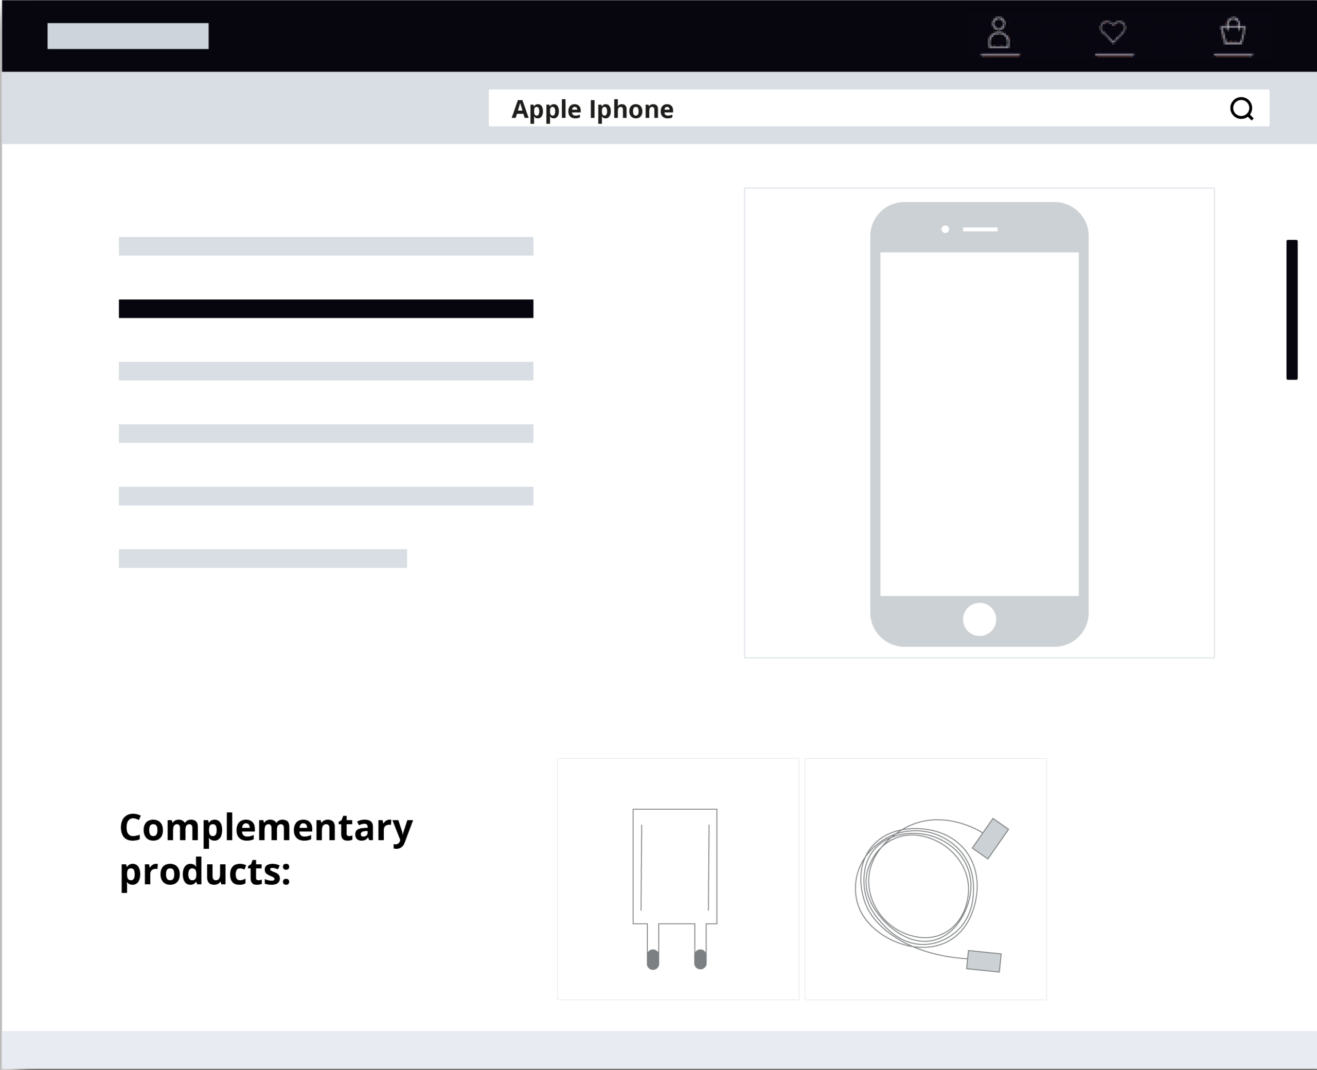This screenshot has width=1317, height=1070.
Task: Click the Apple Iphone search field
Action: pos(879,108)
